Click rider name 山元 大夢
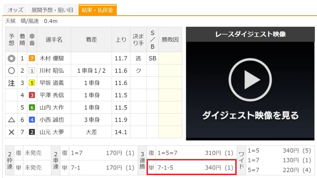This screenshot has height=178, width=317. [x=52, y=132]
